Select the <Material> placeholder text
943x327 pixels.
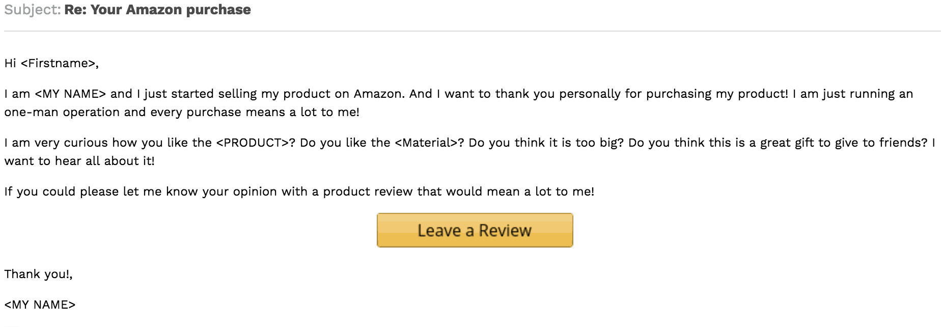point(425,143)
